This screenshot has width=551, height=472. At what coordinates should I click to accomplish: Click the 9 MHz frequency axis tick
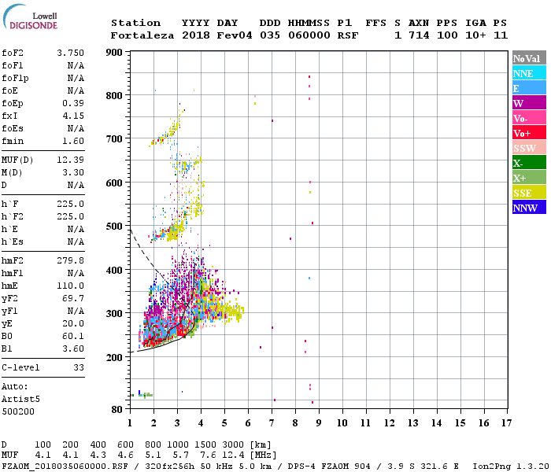click(x=319, y=423)
